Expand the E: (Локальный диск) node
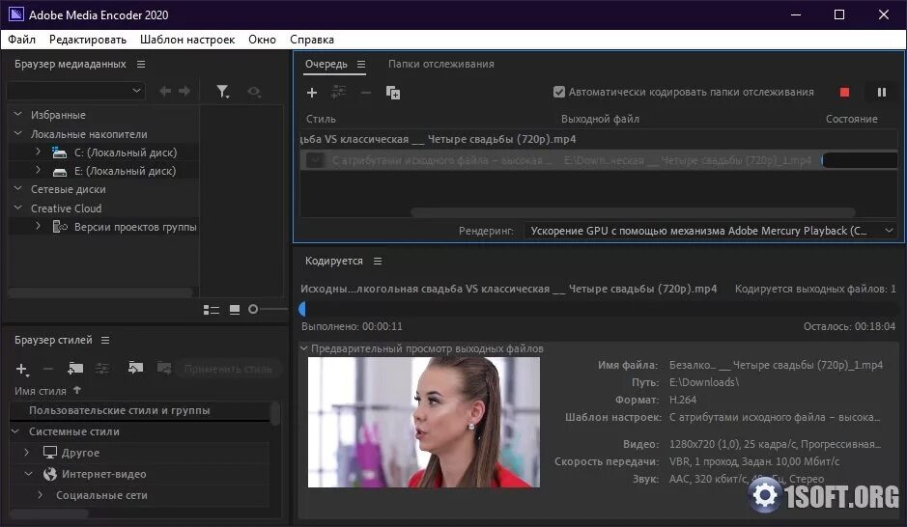 (x=38, y=171)
